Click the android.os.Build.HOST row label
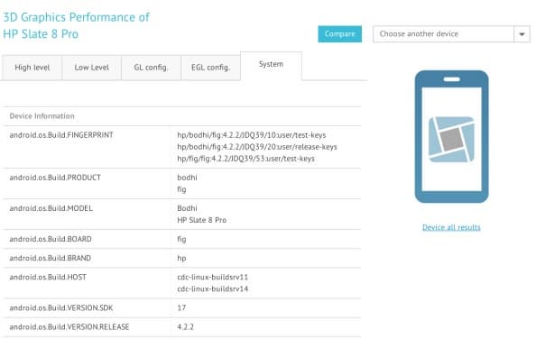 point(48,277)
